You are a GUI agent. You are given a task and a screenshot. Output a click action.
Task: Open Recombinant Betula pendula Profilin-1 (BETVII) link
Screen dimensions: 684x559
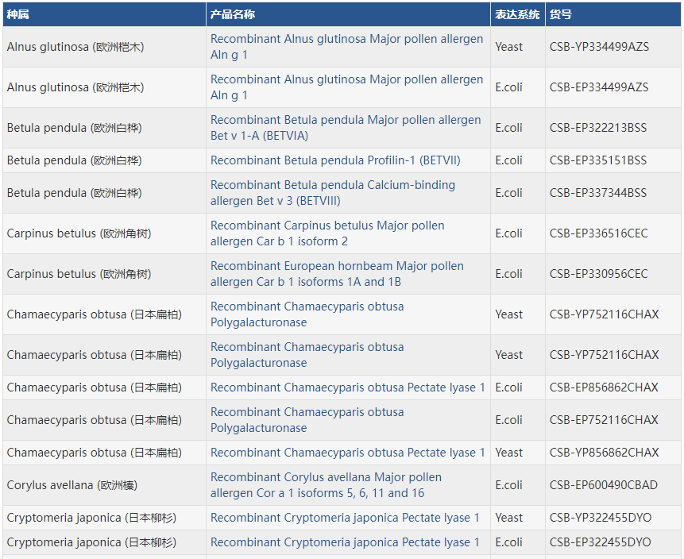point(335,160)
